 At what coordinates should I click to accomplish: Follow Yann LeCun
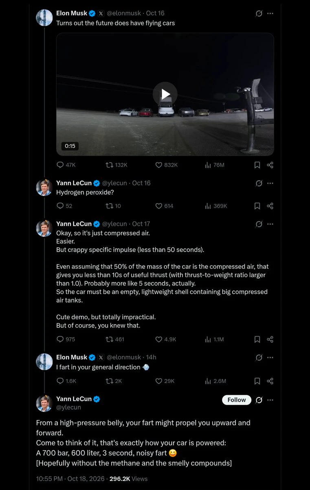[x=237, y=400]
